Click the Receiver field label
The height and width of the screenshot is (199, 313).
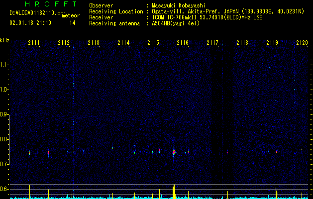click(x=101, y=17)
